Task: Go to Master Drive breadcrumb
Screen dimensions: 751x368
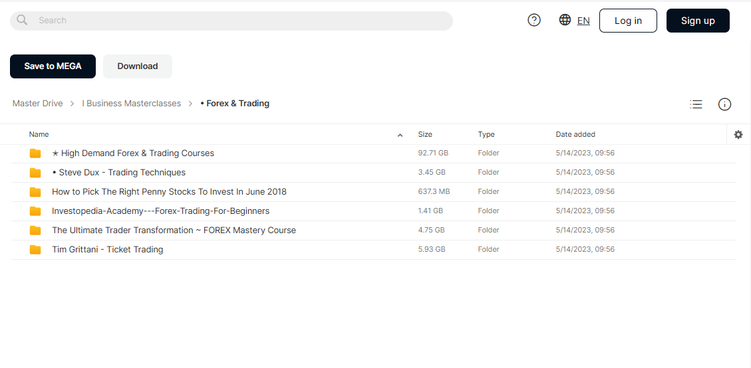Action: (x=37, y=104)
